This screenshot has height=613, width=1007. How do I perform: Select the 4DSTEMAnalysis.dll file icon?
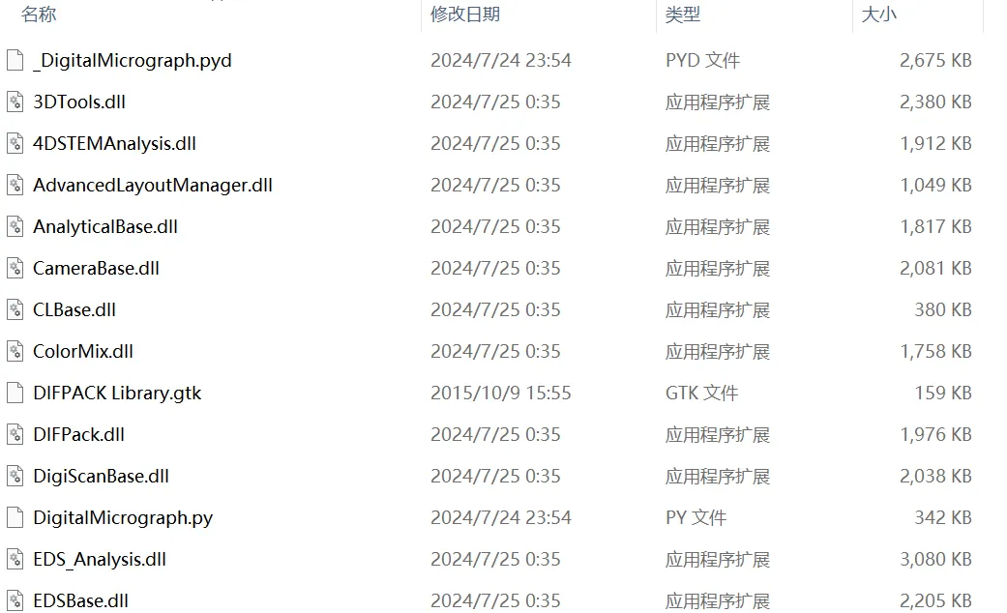click(x=15, y=144)
